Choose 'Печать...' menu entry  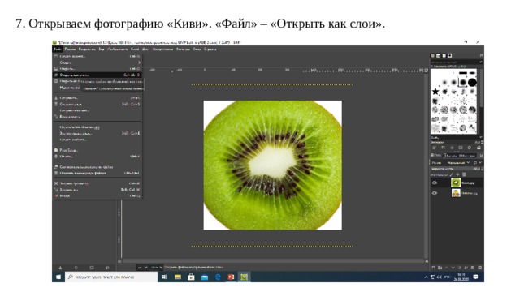coord(97,157)
